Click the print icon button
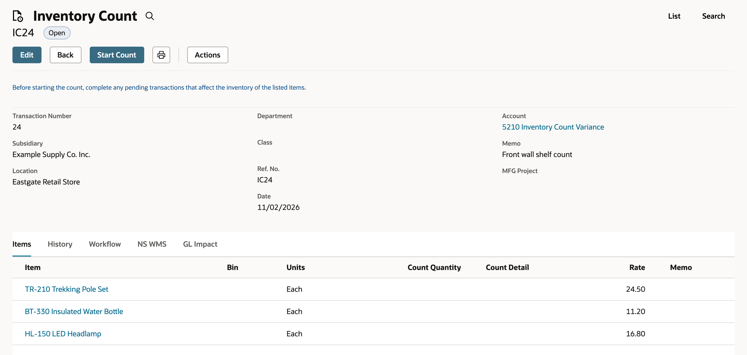The width and height of the screenshot is (747, 355). (161, 55)
